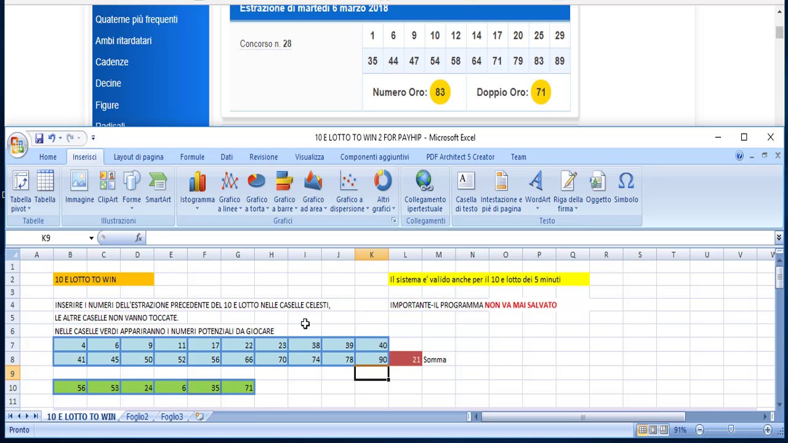Screen dimensions: 788x443
Task: Open Excel help question mark icon
Action: (x=739, y=156)
